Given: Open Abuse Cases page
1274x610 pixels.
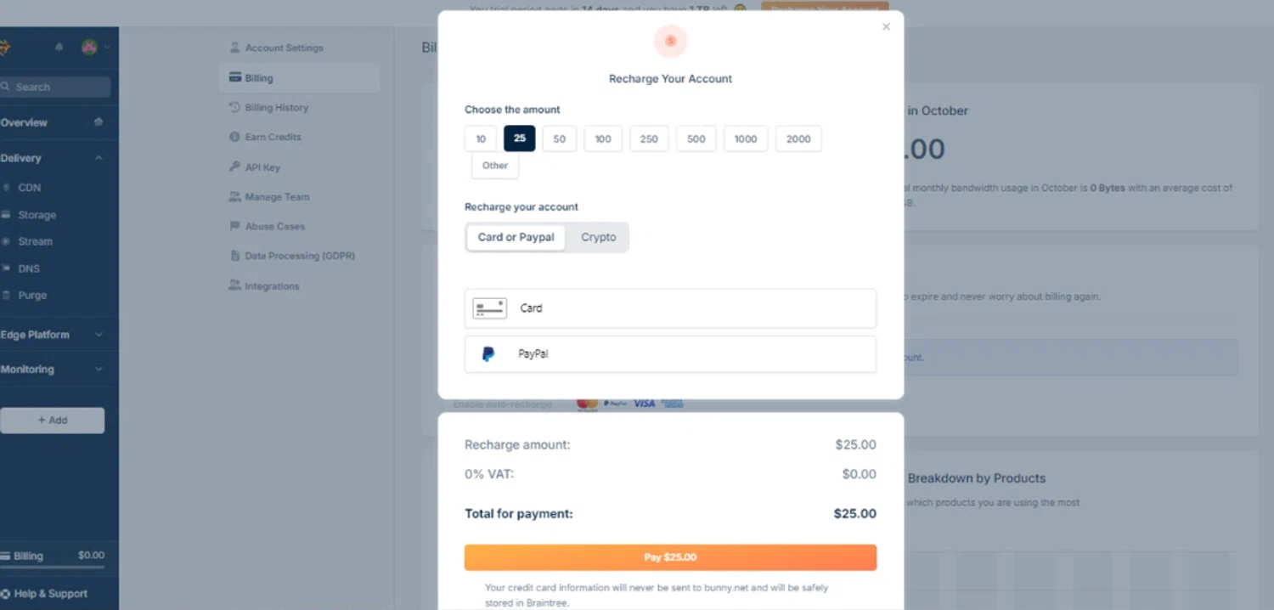Looking at the screenshot, I should click(x=274, y=227).
